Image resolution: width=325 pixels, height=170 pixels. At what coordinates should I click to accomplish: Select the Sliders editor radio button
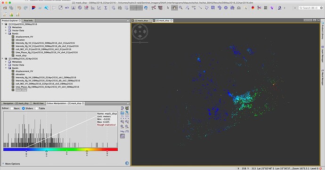click(24, 108)
